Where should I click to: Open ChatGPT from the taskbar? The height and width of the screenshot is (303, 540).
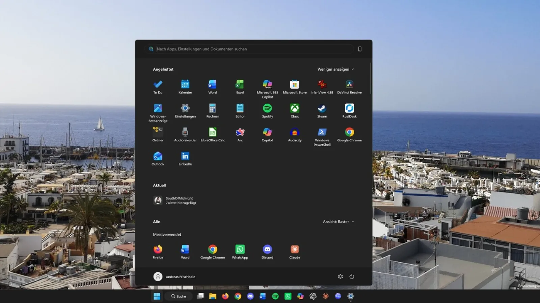click(x=313, y=296)
